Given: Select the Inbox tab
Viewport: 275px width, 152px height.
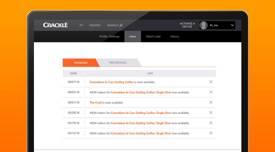Looking at the screenshot, I should [133, 37].
